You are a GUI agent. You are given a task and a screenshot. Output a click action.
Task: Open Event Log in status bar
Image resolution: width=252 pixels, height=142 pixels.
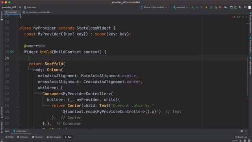[x=241, y=137]
